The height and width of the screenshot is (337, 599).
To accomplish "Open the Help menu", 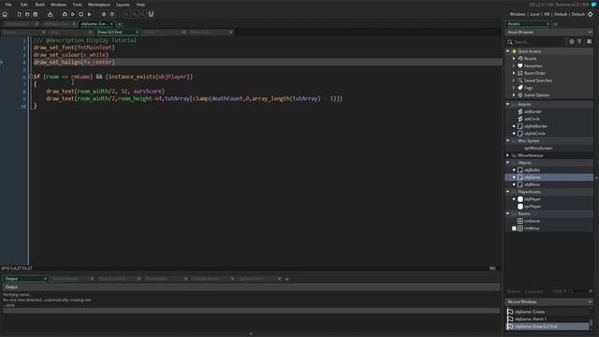I will (140, 5).
